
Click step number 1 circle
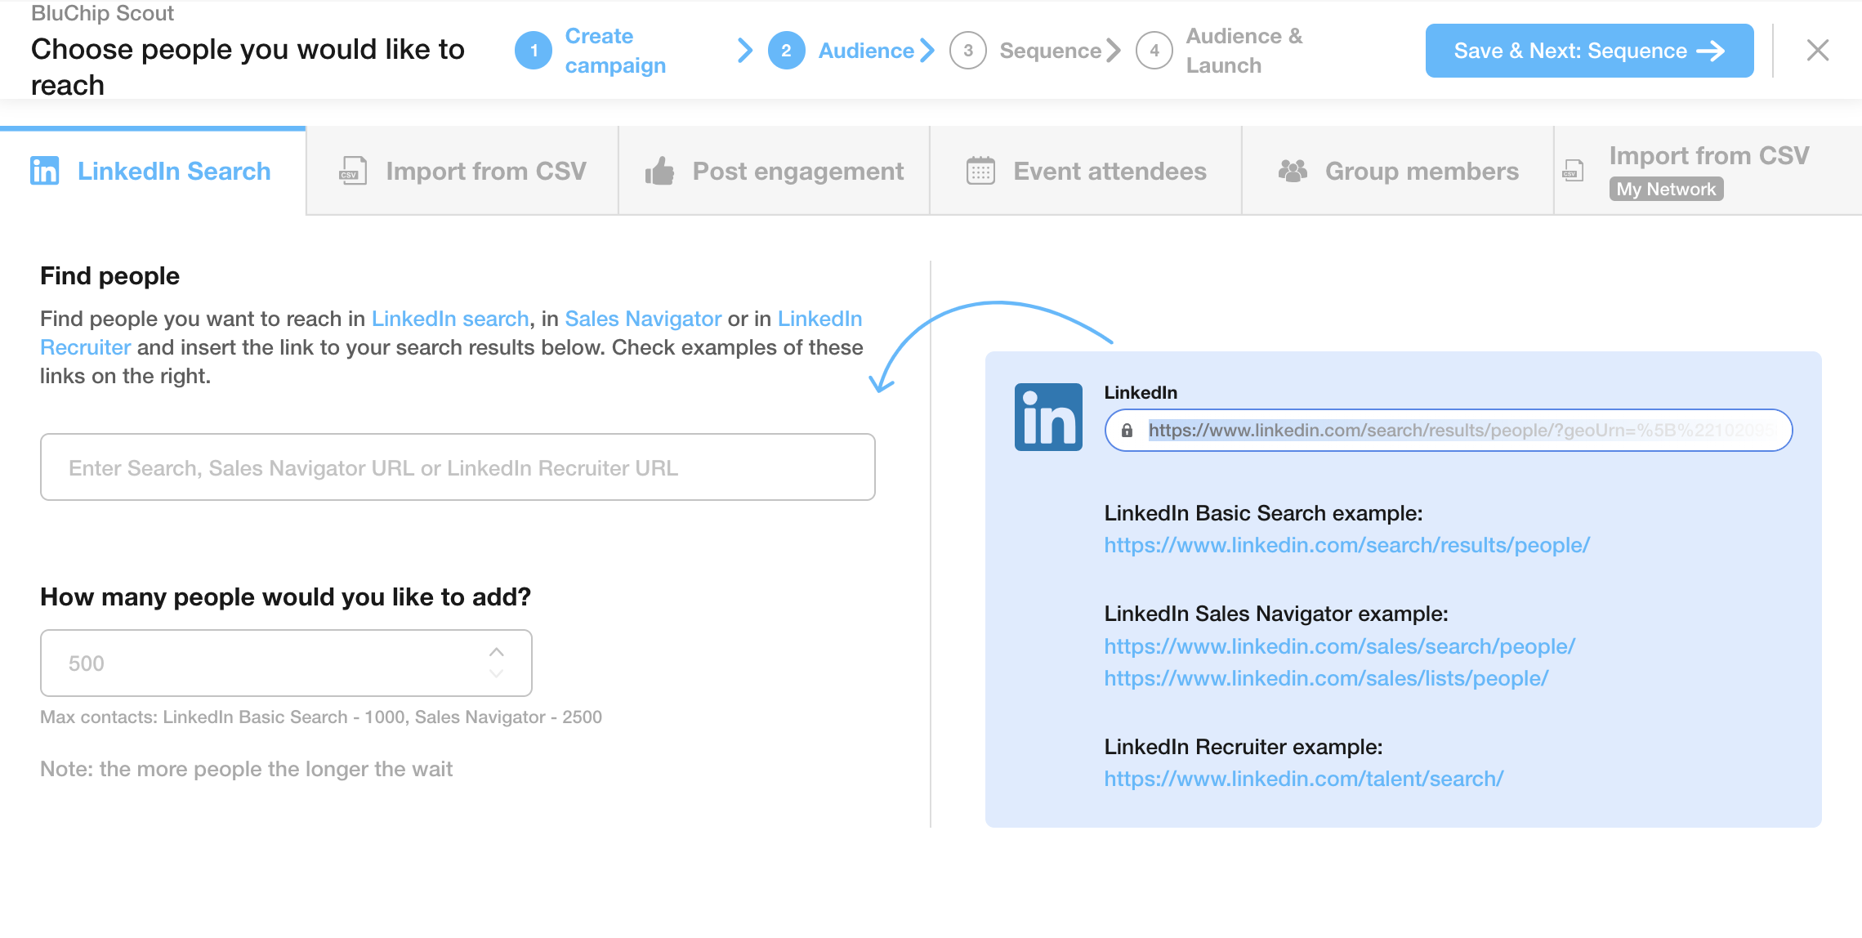(x=534, y=51)
